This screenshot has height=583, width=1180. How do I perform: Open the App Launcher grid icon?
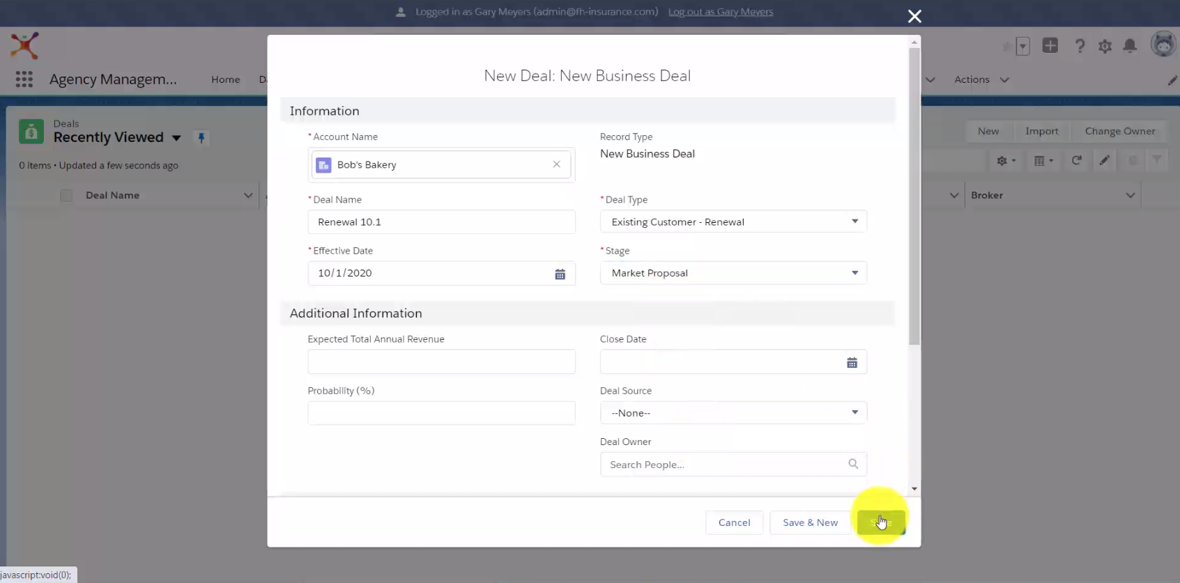24,79
